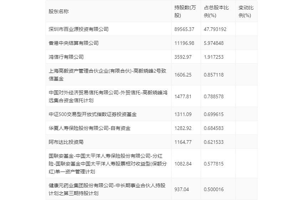Select 中证500交易型开放式指数证券投资基金 name

[93, 114]
